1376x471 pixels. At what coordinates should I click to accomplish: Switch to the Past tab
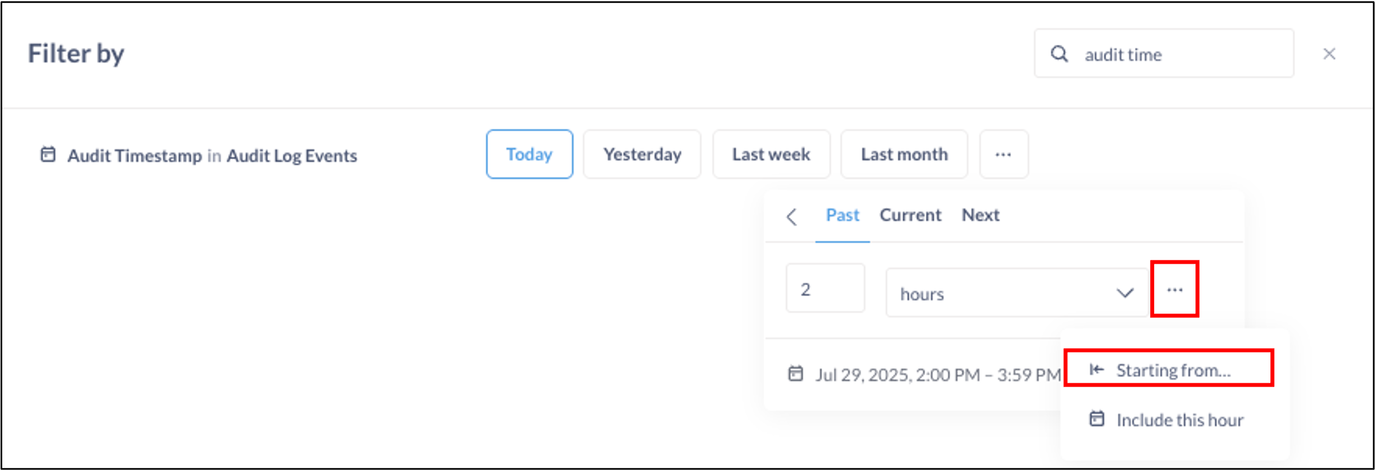click(842, 215)
